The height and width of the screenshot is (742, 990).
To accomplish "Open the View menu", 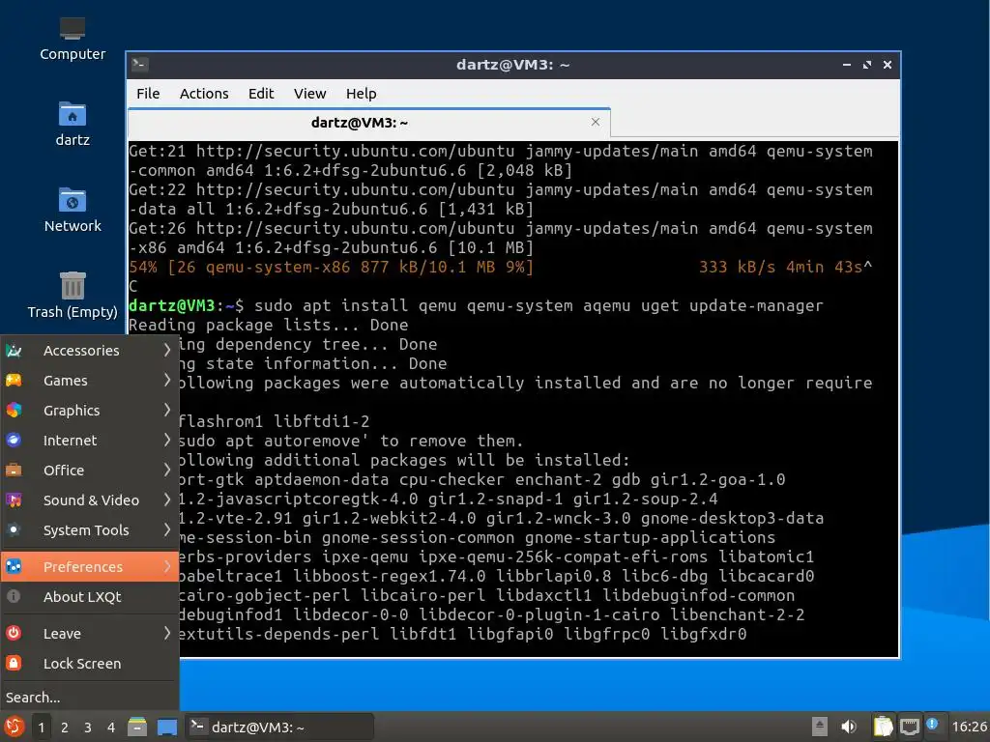I will pos(309,94).
